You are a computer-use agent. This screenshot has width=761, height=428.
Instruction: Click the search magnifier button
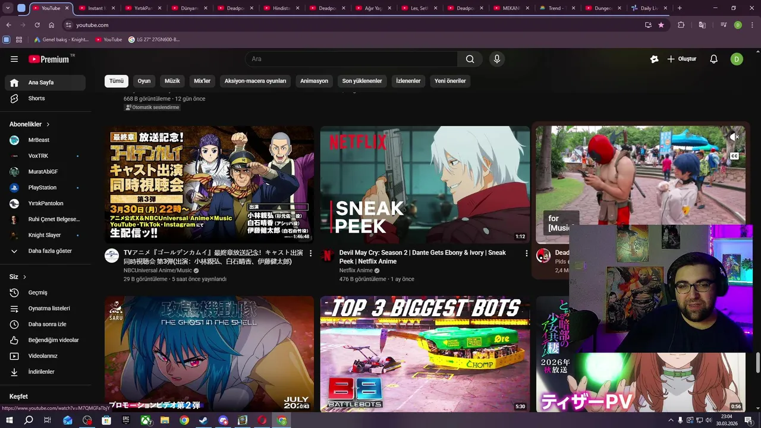click(x=470, y=59)
